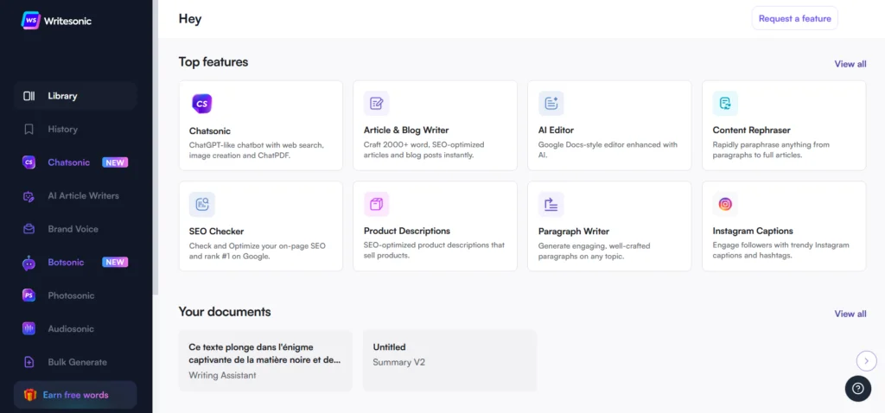View all Top features link
Viewport: 885px width, 413px height.
click(x=850, y=64)
